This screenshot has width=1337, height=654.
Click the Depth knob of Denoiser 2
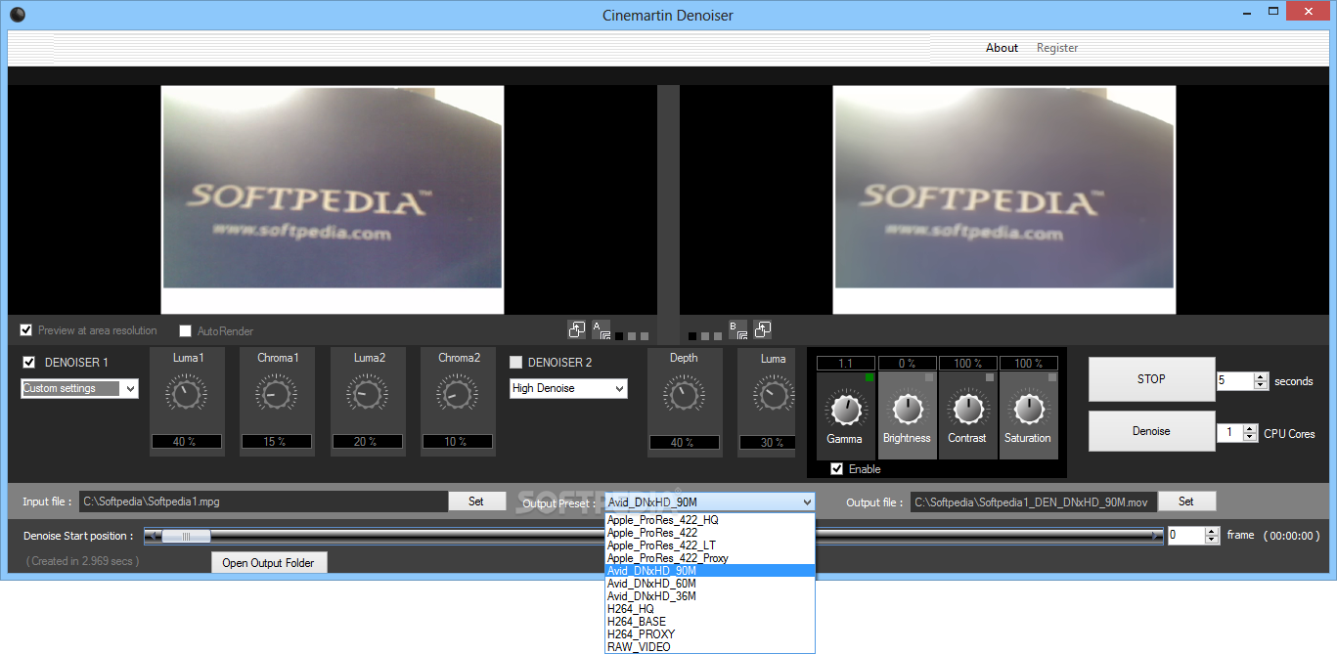click(x=684, y=394)
